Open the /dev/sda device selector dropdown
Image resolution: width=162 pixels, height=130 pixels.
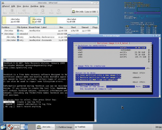85,12
